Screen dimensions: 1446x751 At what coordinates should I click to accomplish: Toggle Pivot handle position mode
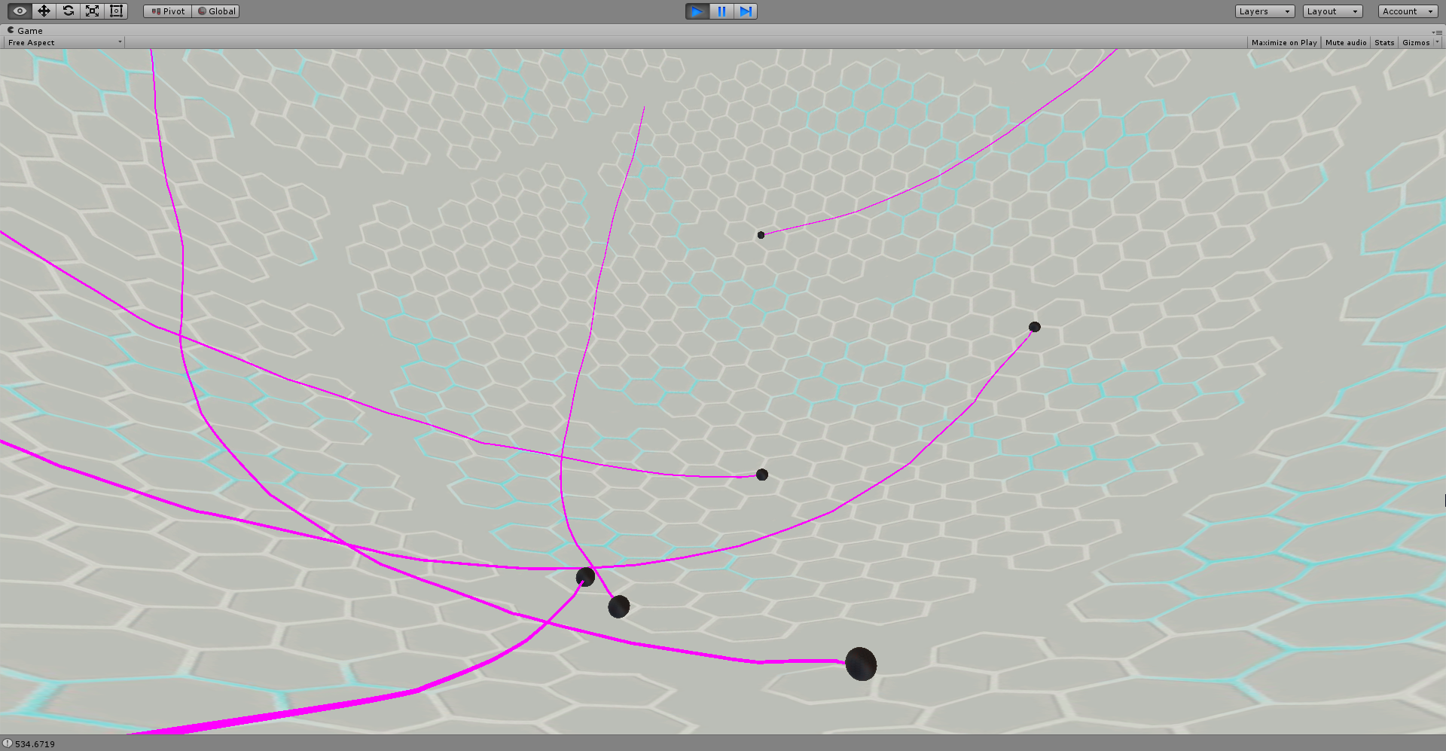coord(168,11)
